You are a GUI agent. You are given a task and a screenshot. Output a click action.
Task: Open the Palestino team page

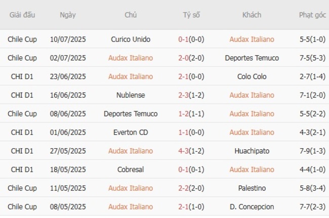(x=252, y=188)
